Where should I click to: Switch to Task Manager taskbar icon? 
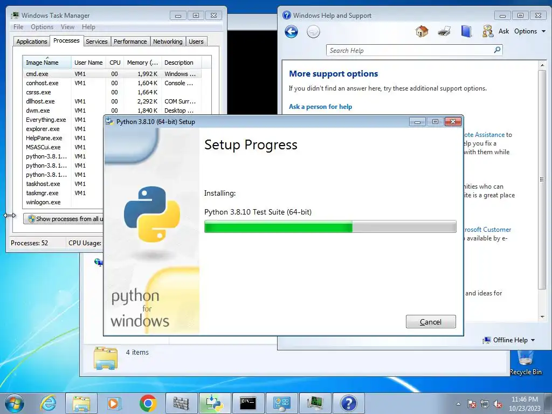tap(314, 403)
